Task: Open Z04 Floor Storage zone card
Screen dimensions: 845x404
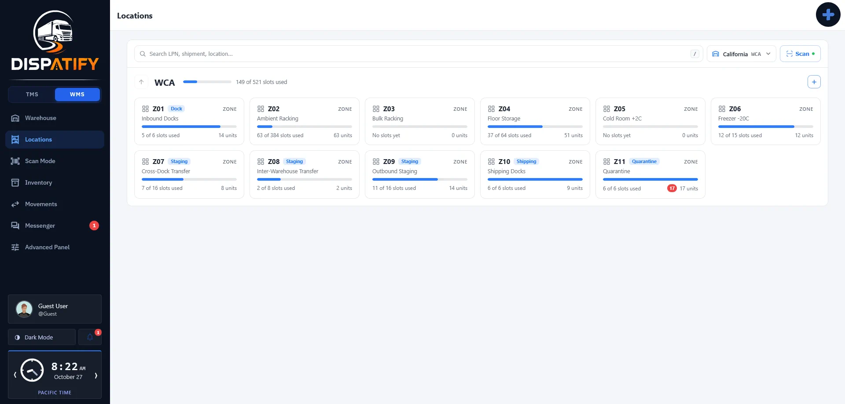Action: tap(535, 121)
